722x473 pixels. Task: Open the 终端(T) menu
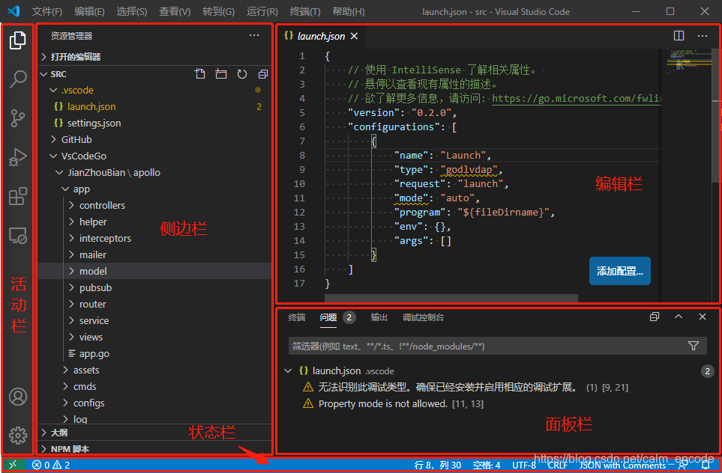[x=305, y=11]
